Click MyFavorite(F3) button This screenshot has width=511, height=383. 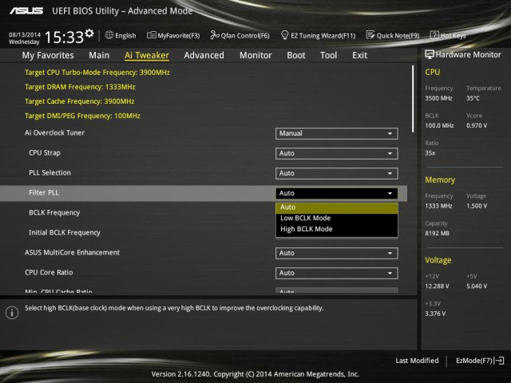[x=173, y=35]
